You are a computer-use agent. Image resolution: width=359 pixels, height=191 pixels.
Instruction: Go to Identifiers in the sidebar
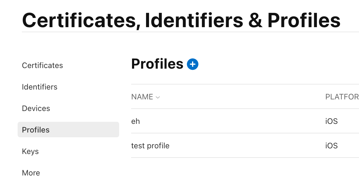39,87
